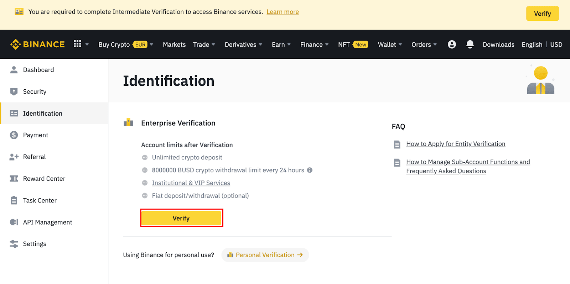The width and height of the screenshot is (570, 284).
Task: Go to Payment in sidebar
Action: (36, 135)
